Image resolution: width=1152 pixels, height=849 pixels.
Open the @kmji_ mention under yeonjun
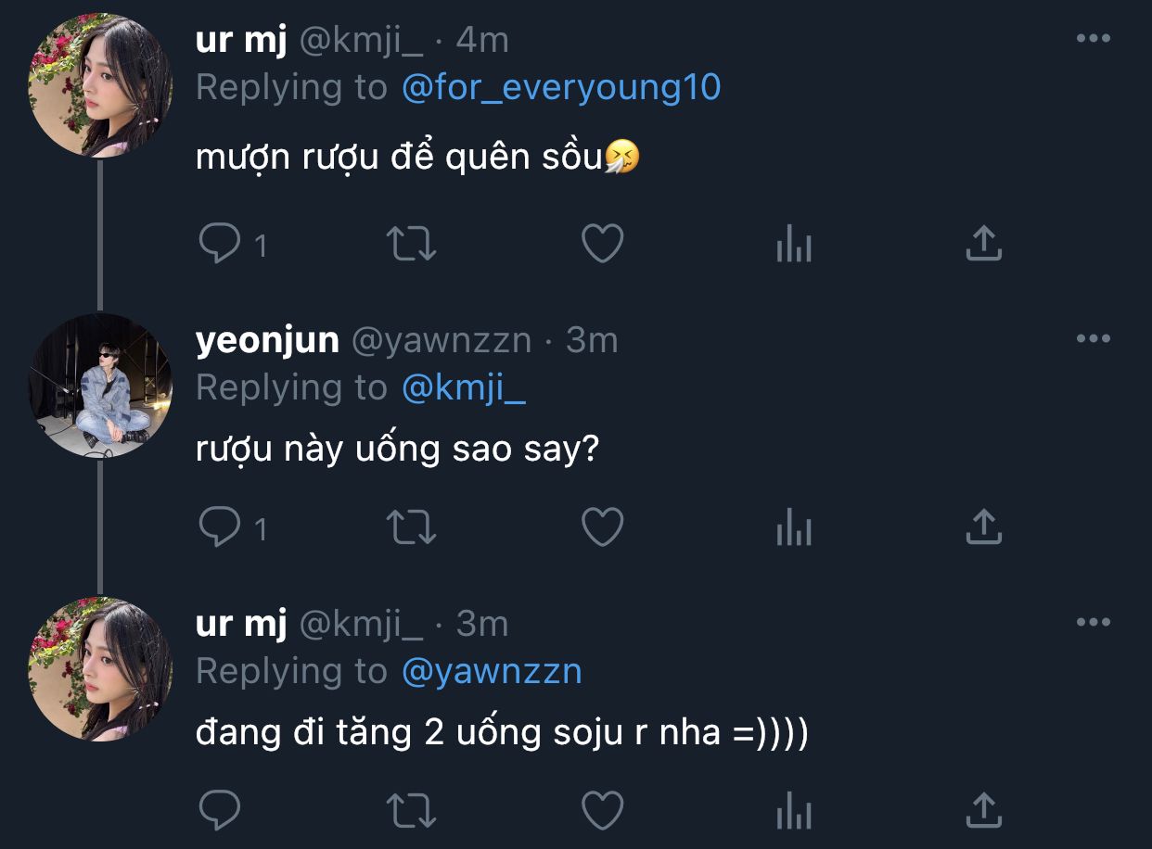tap(464, 388)
